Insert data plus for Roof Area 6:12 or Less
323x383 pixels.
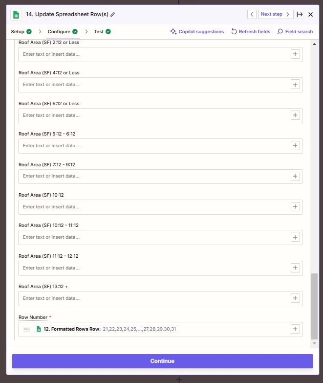(x=295, y=115)
